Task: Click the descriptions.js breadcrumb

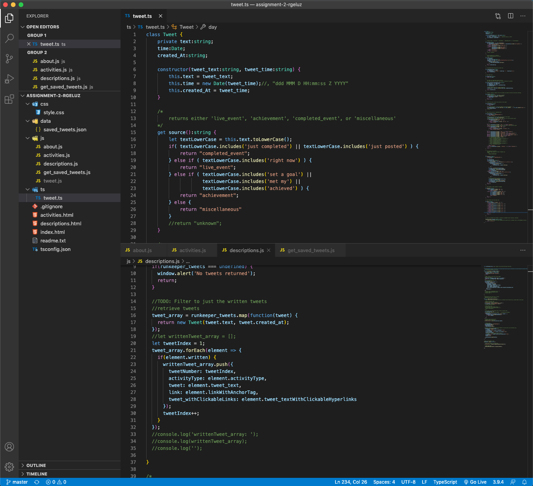Action: (159, 261)
